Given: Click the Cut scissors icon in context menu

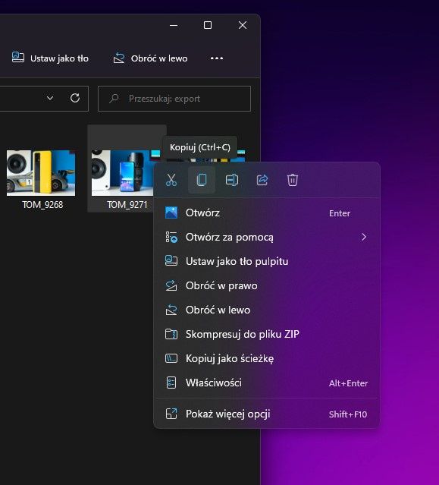Looking at the screenshot, I should click(x=171, y=180).
